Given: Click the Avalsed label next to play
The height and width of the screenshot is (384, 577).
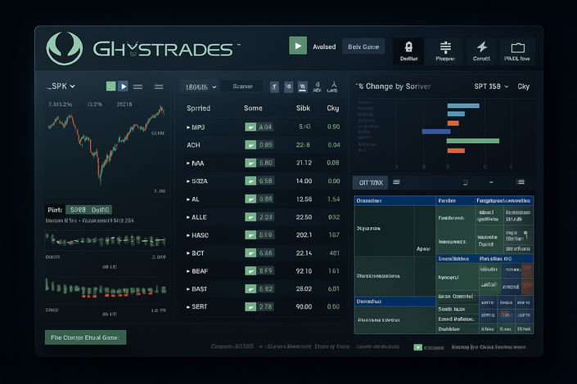Looking at the screenshot, I should 324,47.
